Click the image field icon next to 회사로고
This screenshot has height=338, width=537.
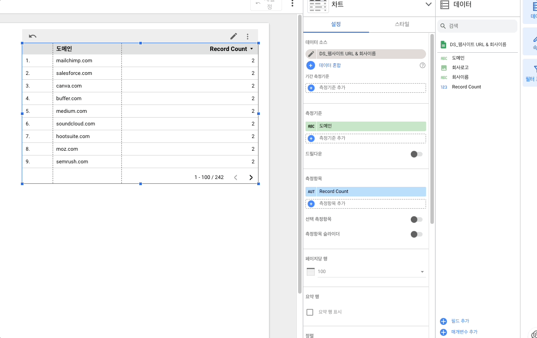pyautogui.click(x=444, y=68)
